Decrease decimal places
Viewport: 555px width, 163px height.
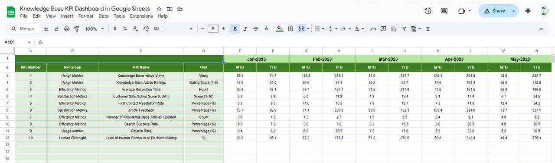(x=135, y=29)
